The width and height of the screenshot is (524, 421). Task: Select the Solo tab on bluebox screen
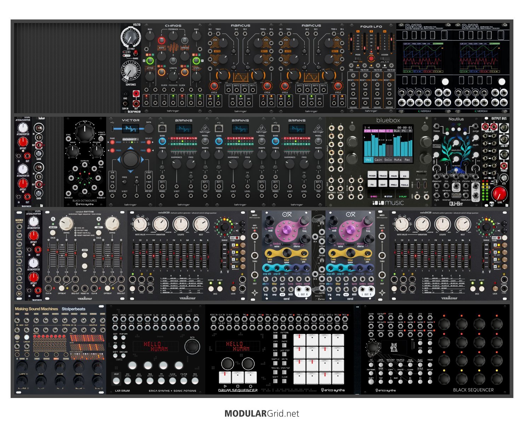click(388, 160)
